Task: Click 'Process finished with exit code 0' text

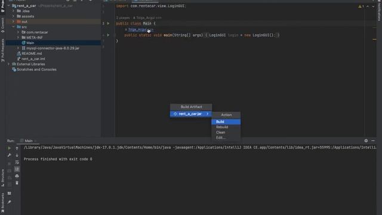Action: (x=58, y=159)
